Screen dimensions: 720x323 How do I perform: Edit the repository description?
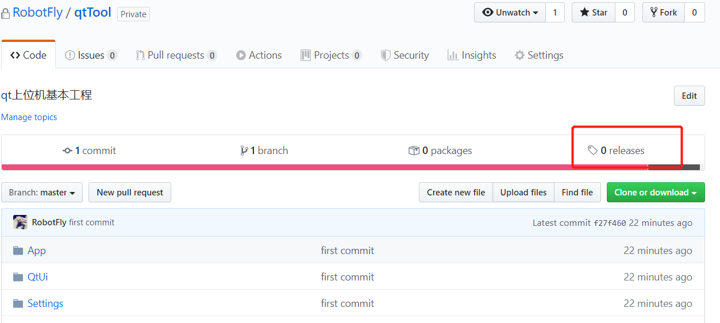689,96
